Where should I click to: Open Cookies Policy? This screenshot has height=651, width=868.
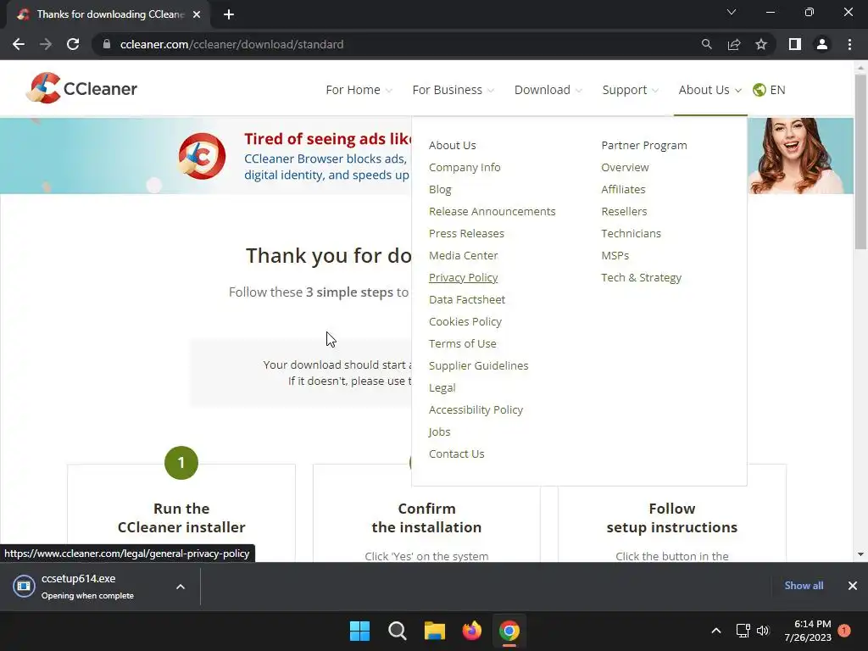point(465,321)
